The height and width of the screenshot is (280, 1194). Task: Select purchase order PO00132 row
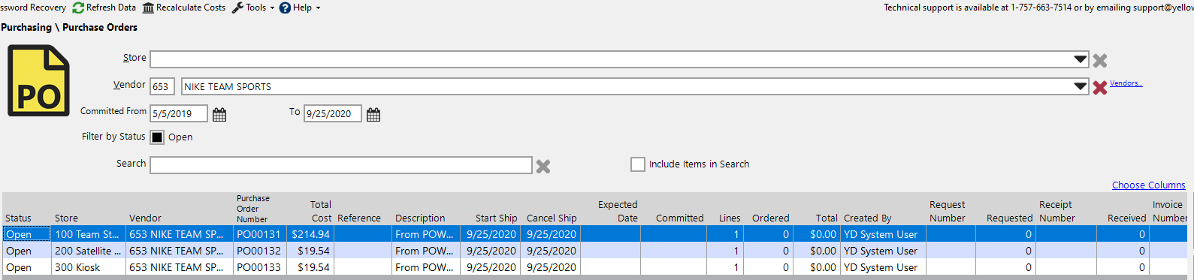pyautogui.click(x=594, y=251)
